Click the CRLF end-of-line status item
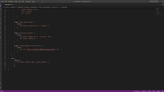Viewport: 164px width, 92px height. pos(154,91)
